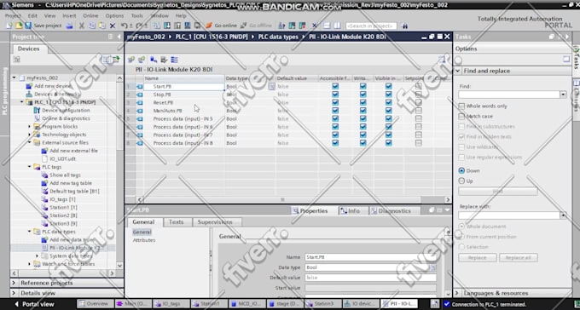Click the Open project toolbar icon
This screenshot has height=310, width=580.
pos(19,26)
